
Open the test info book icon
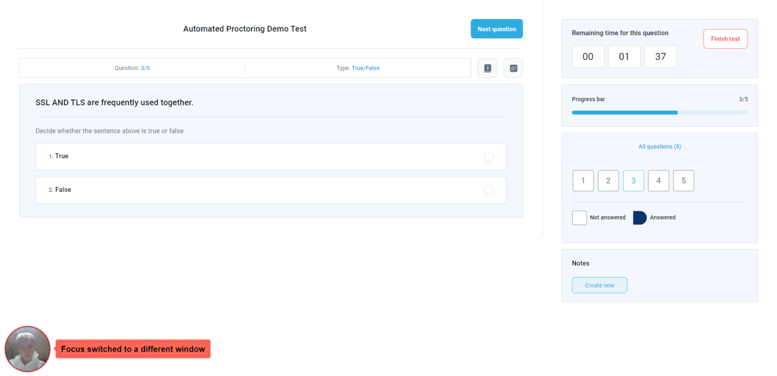point(487,68)
